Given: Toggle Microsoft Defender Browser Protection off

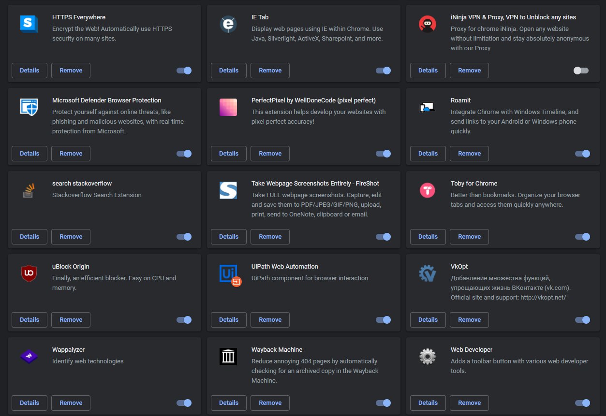Looking at the screenshot, I should click(184, 154).
